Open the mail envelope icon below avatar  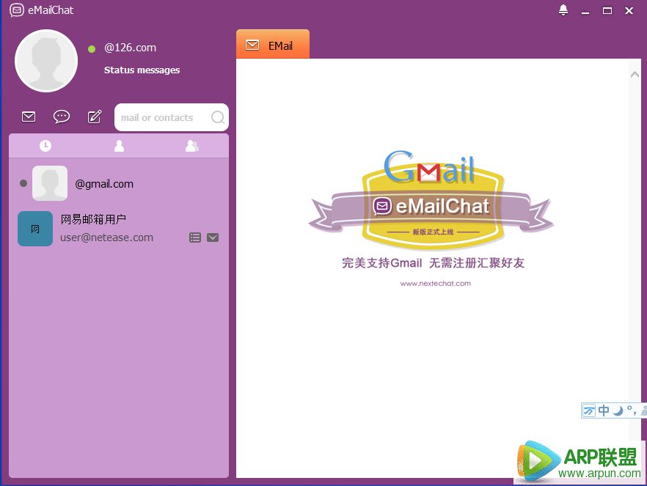coord(29,117)
